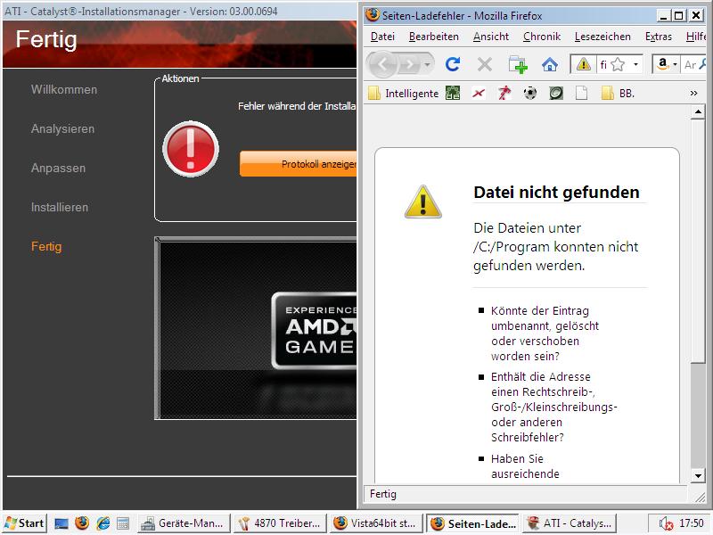This screenshot has height=535, width=713.
Task: Switch to Vista64bit taskbar button
Action: point(375,523)
